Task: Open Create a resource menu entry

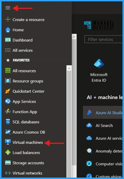Action: pos(29,20)
